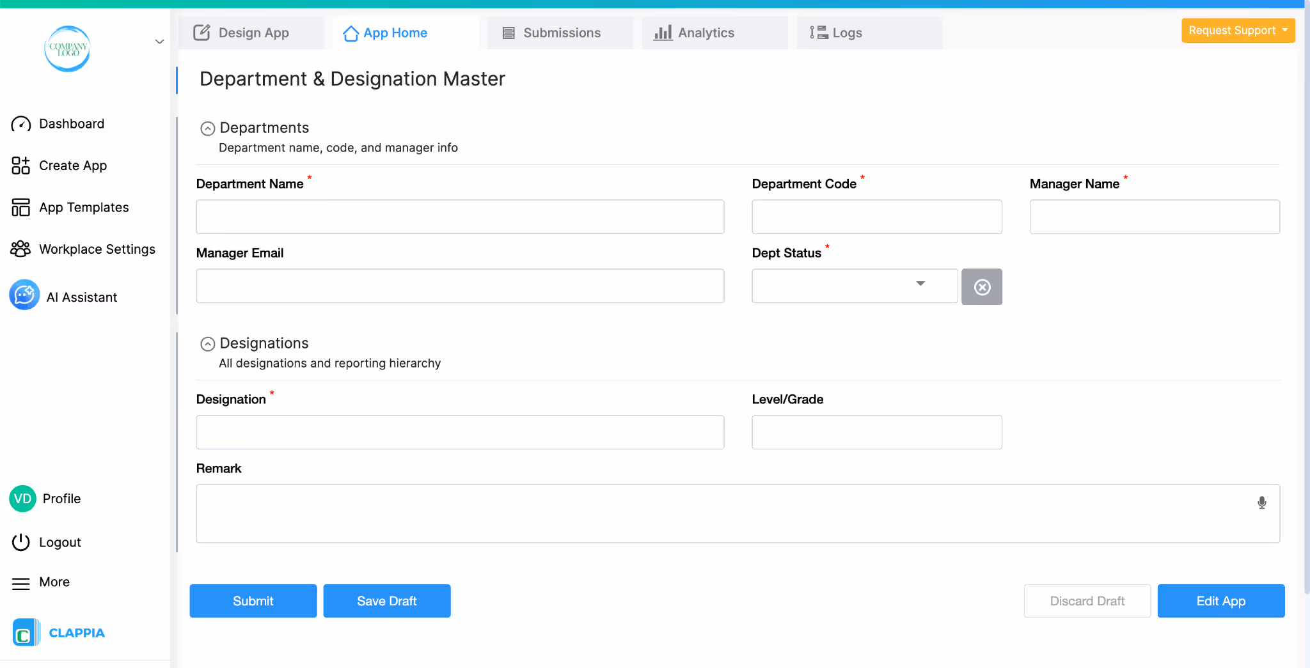Open the Analytics tab
Image resolution: width=1310 pixels, height=668 pixels.
click(x=706, y=32)
